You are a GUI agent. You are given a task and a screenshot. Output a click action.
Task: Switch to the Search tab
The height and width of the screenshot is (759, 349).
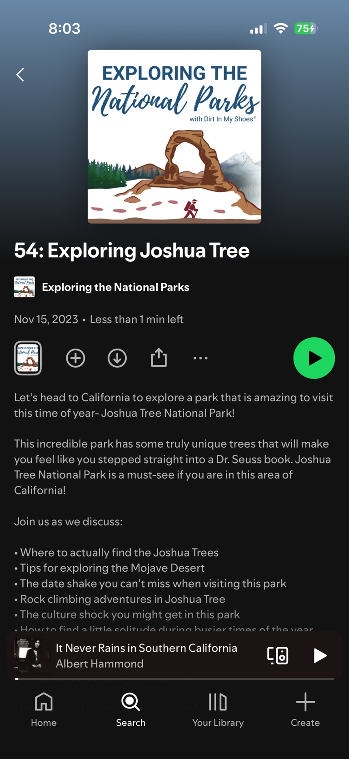131,710
